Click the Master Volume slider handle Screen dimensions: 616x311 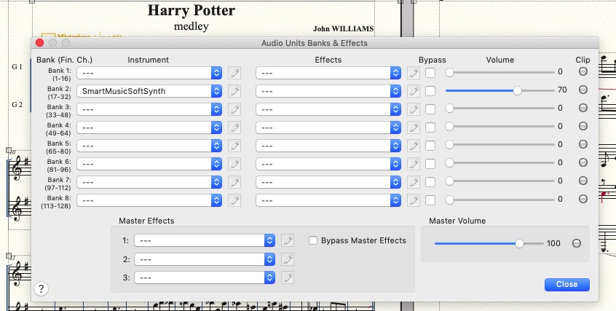[x=519, y=243]
